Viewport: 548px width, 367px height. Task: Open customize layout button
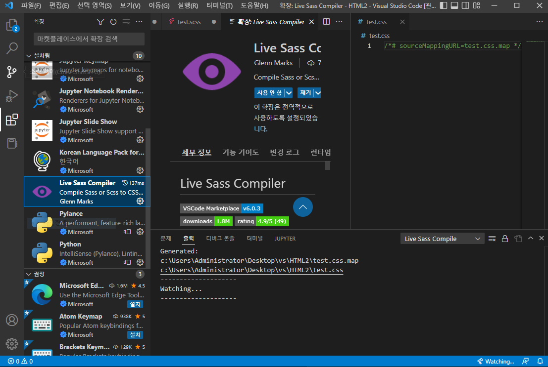click(x=477, y=5)
